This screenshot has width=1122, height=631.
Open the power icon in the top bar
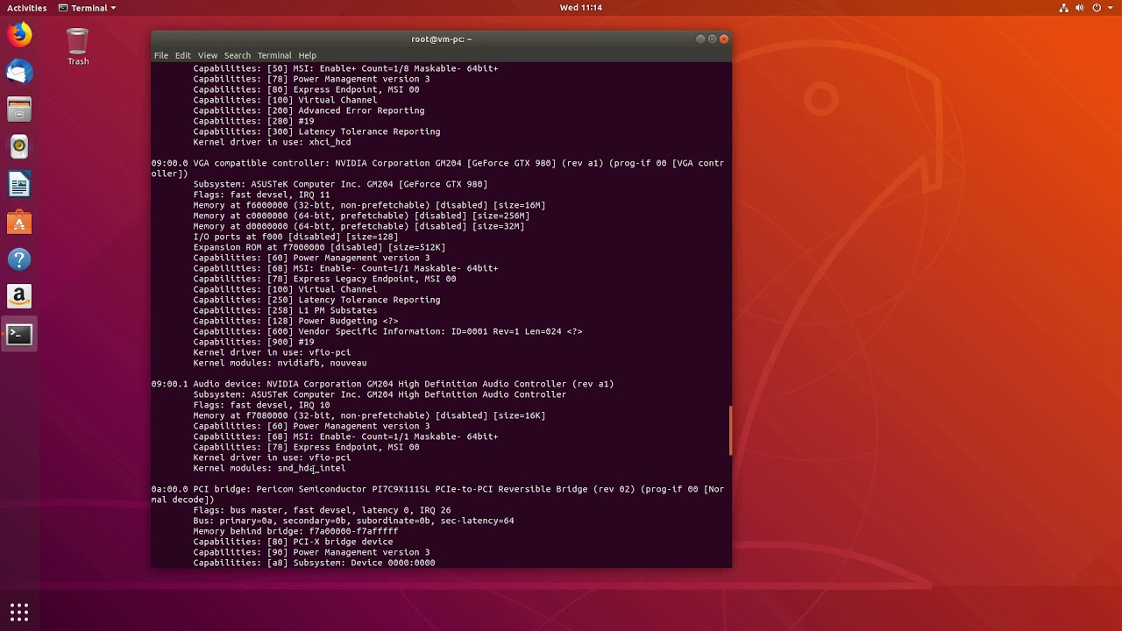[1096, 8]
